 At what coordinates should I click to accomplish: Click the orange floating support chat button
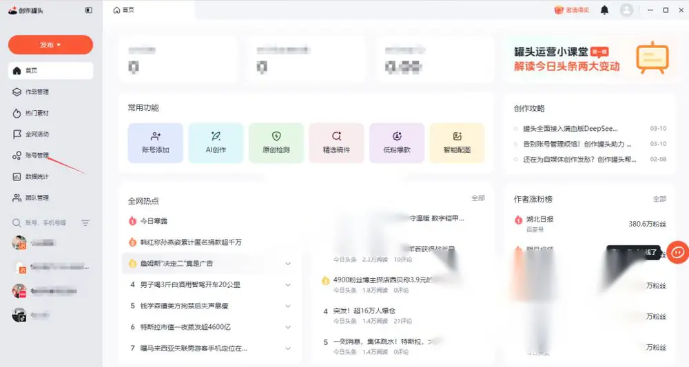[x=677, y=252]
